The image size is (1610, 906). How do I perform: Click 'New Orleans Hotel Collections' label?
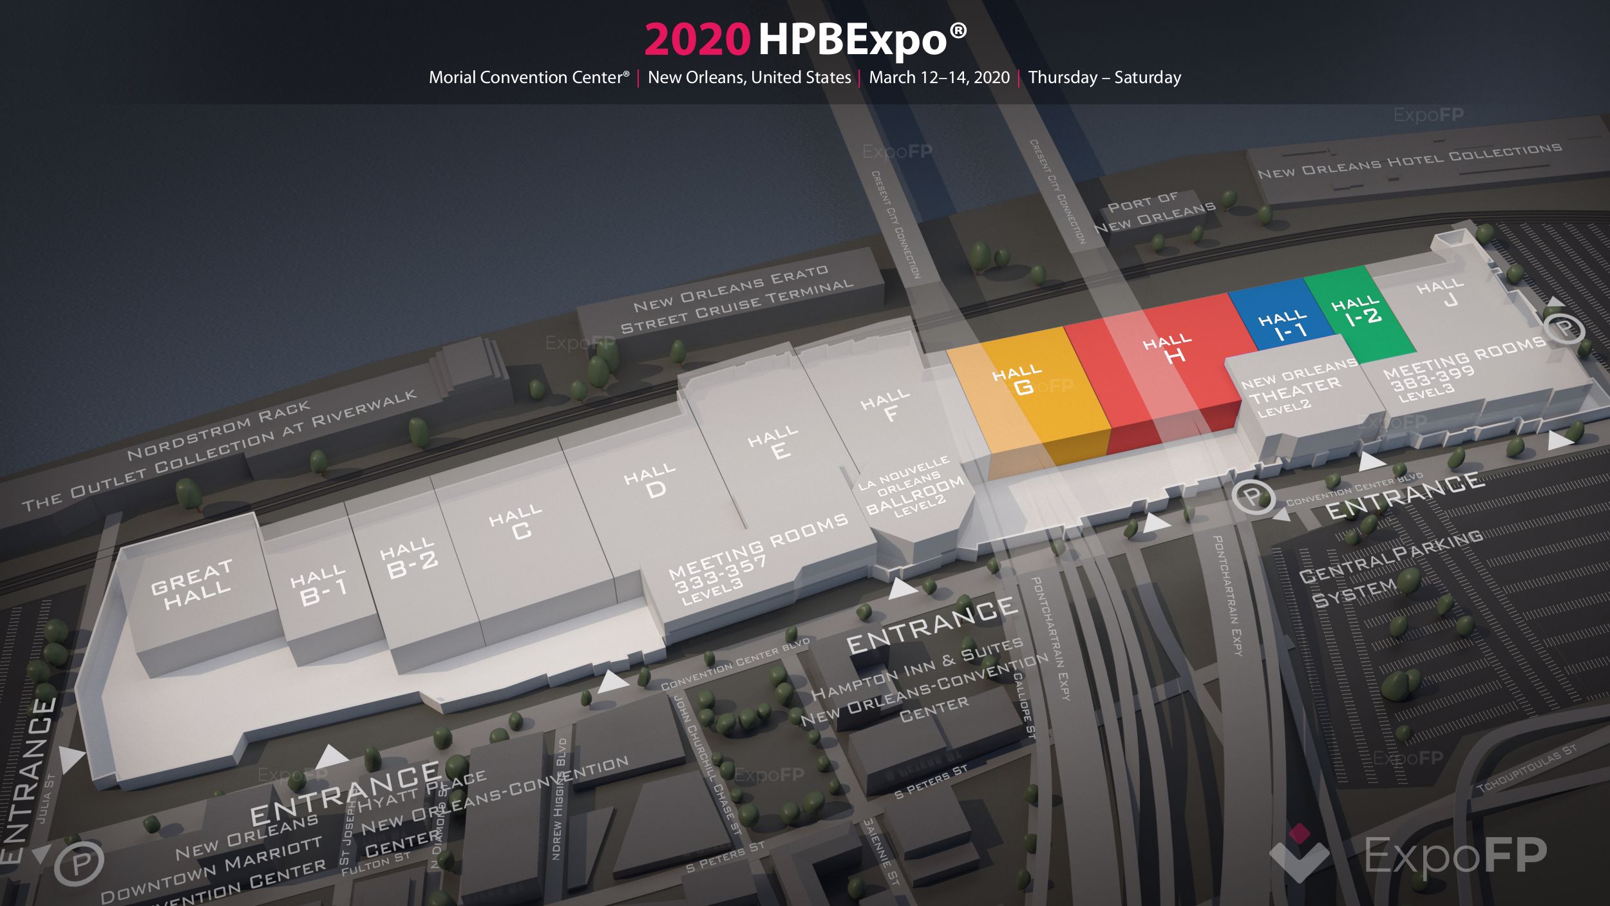[x=1410, y=160]
